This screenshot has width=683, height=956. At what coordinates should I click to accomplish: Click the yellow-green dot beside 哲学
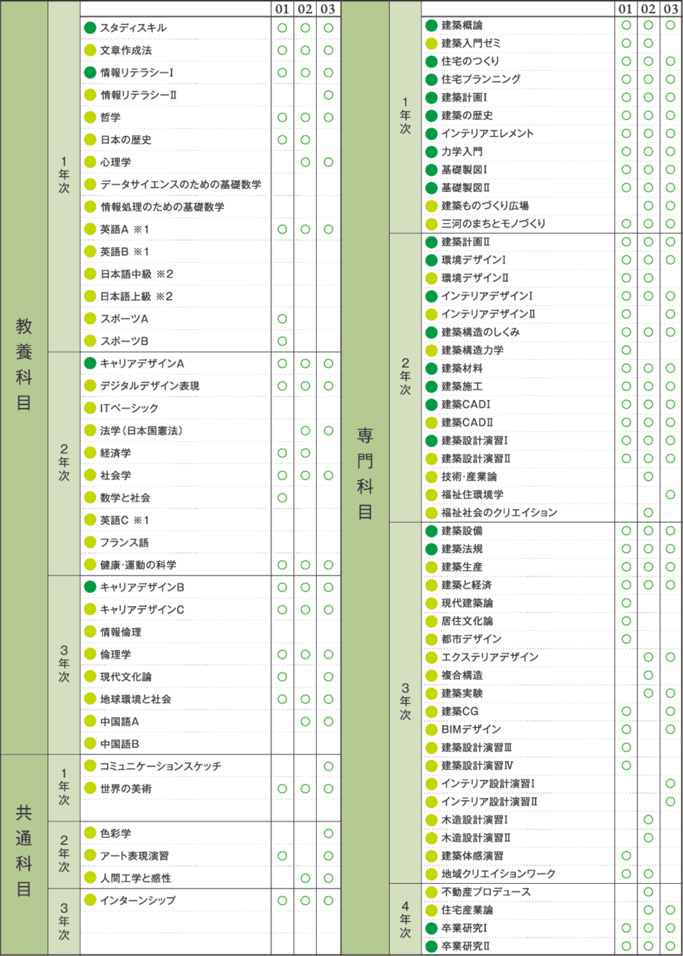coord(90,117)
